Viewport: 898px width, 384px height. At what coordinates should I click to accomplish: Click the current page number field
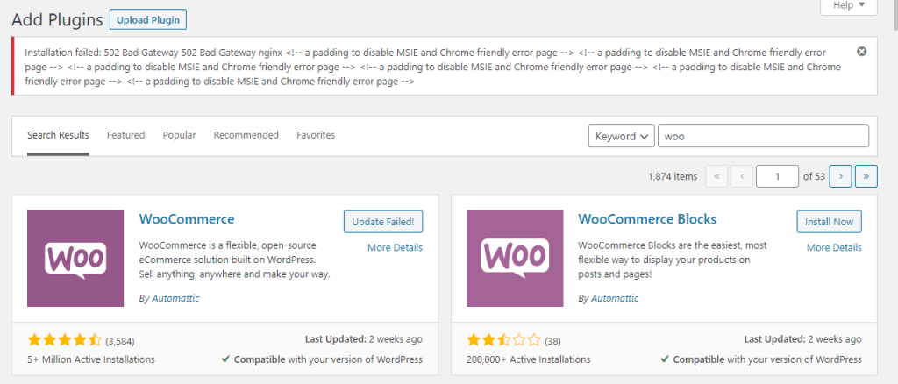tap(777, 177)
